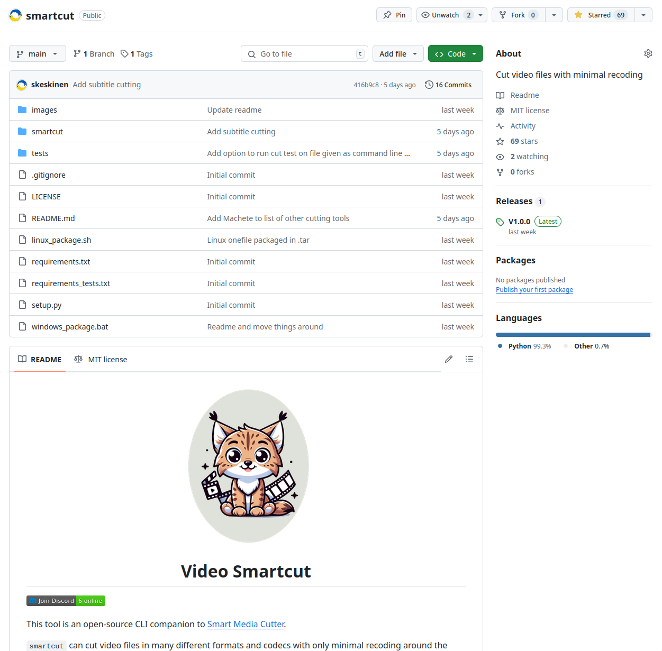Open the main branch dropdown

(x=38, y=54)
